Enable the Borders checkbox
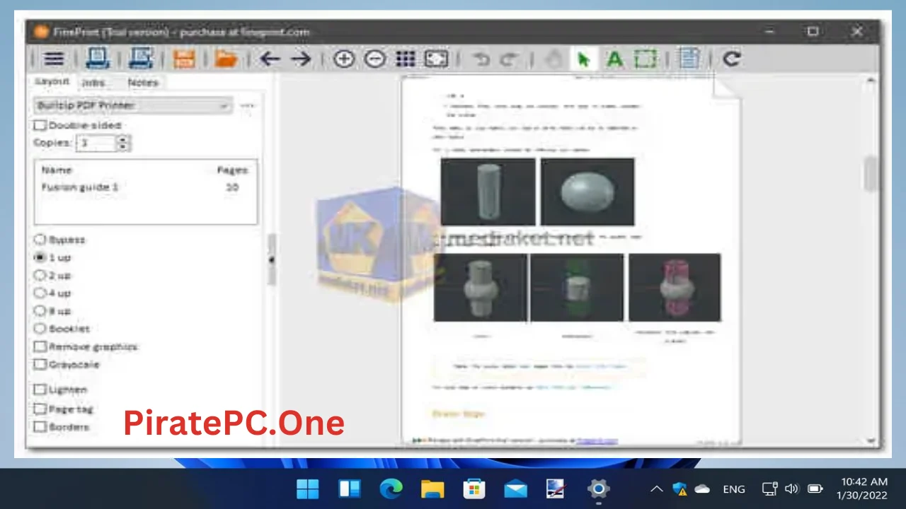 [x=40, y=427]
